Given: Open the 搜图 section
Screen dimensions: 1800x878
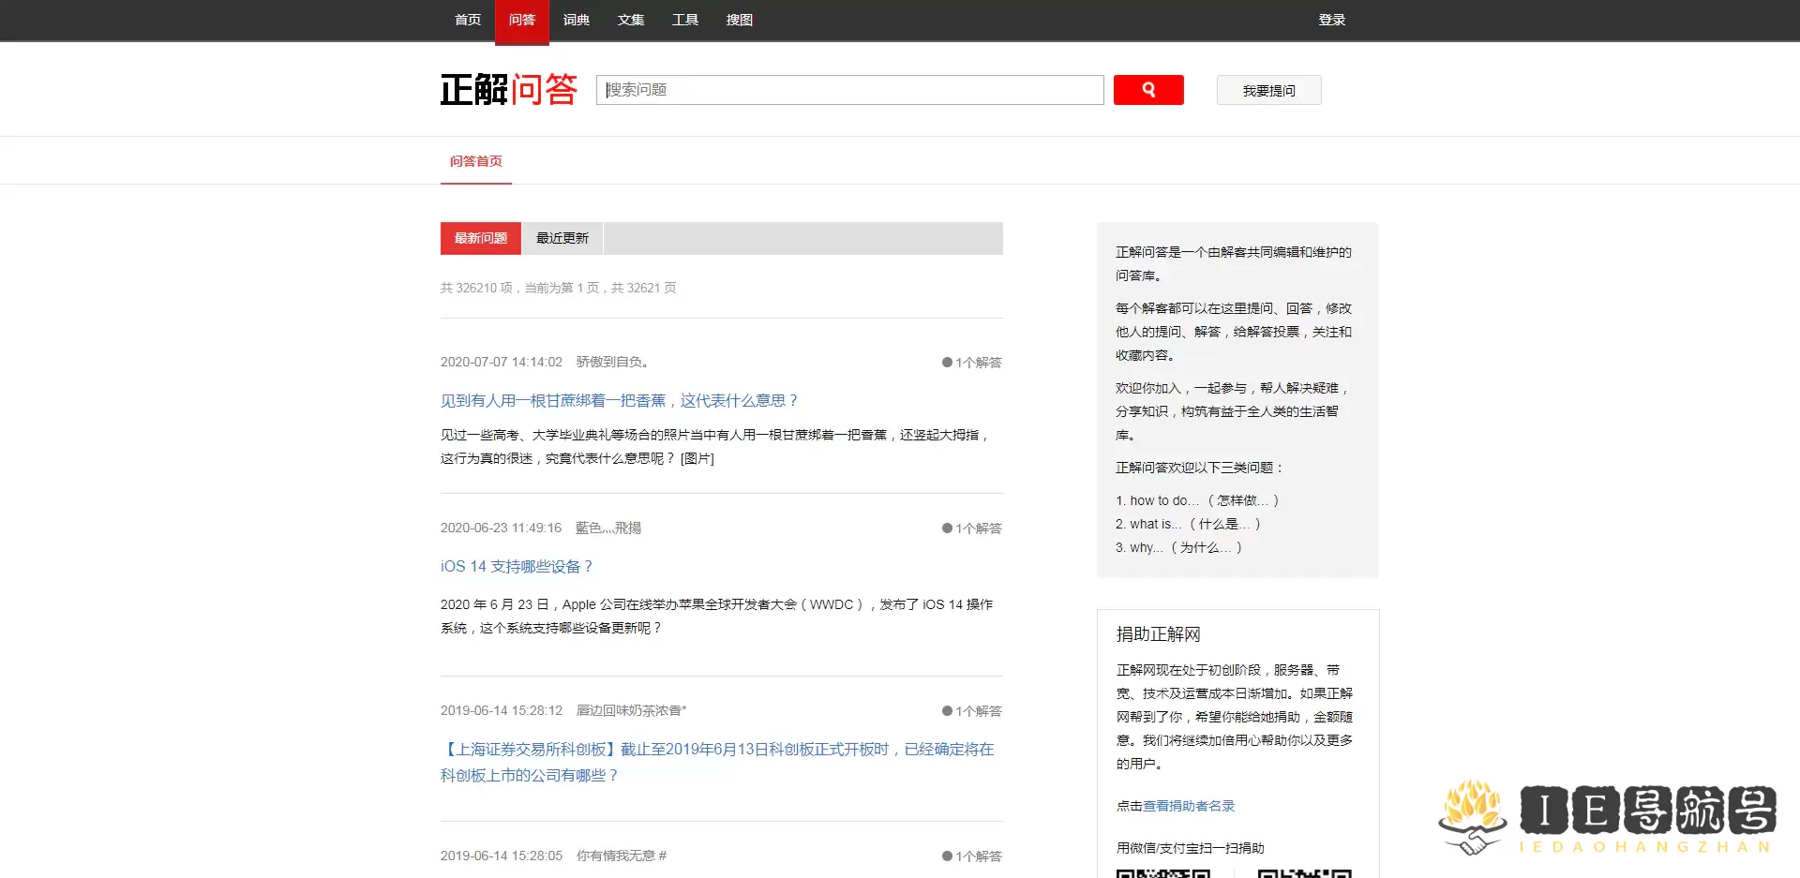Looking at the screenshot, I should tap(739, 20).
